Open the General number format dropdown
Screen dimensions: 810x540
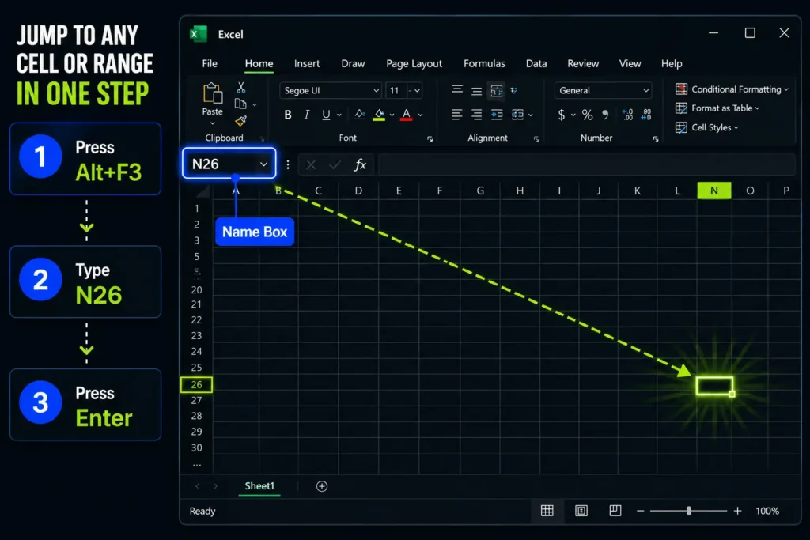[645, 90]
